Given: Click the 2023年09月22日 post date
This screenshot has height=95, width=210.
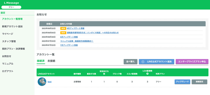Looking at the screenshot, I should (x=49, y=28).
